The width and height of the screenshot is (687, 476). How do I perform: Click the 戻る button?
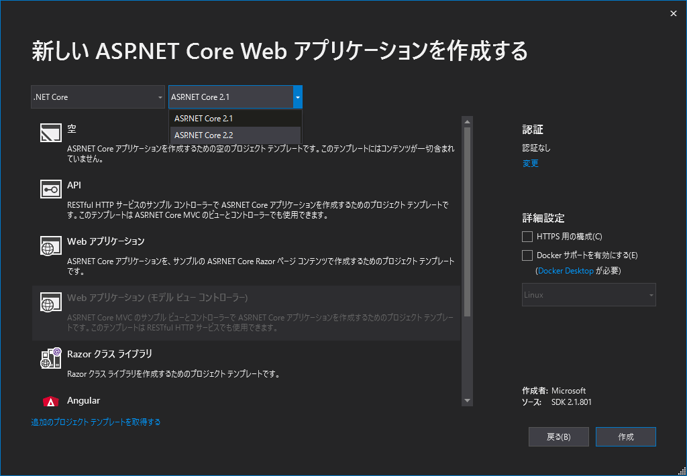click(x=558, y=436)
